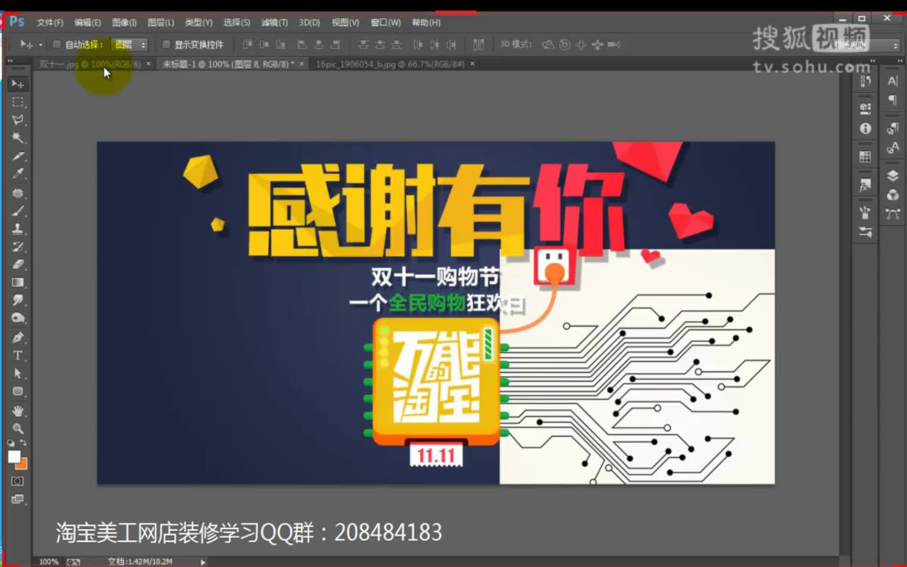Select the Brush tool
907x567 pixels.
pos(18,211)
